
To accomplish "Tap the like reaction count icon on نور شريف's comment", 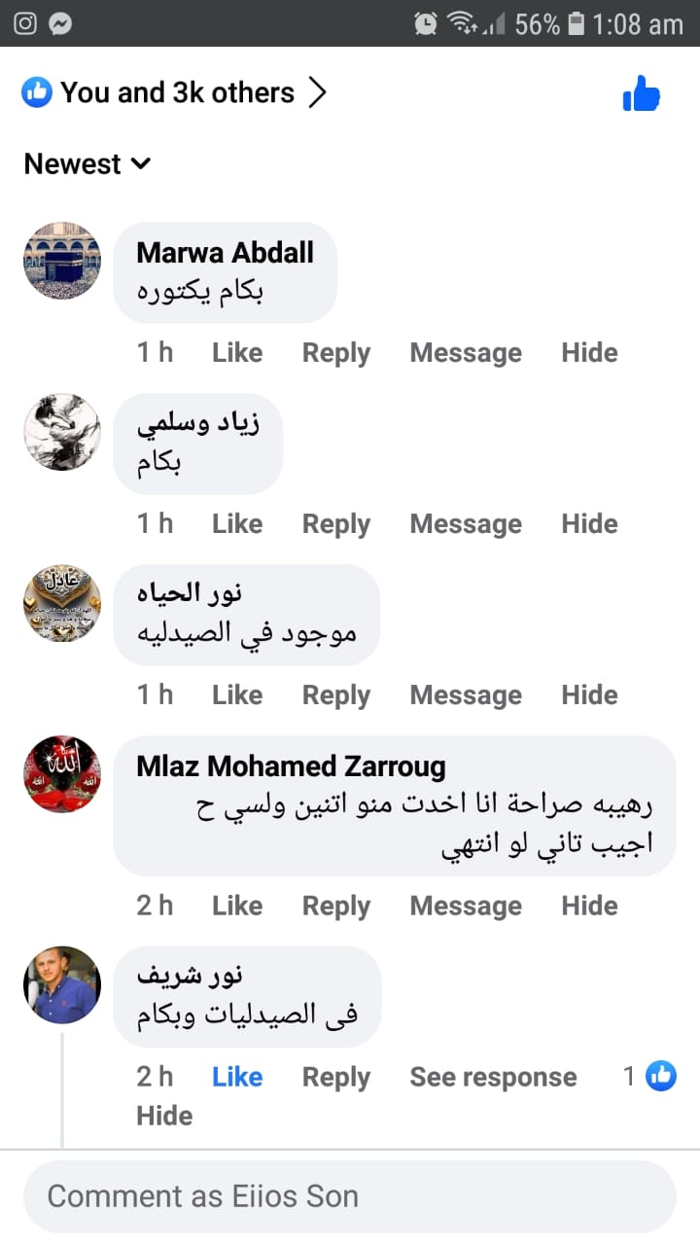I will pos(661,1076).
